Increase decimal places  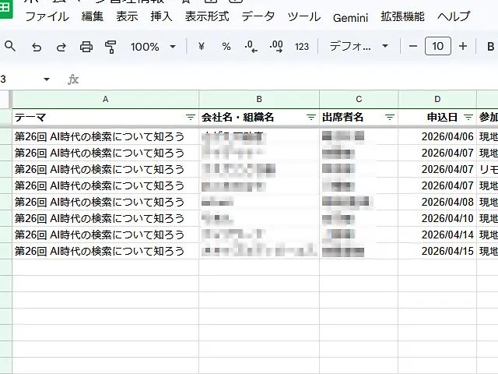(275, 47)
